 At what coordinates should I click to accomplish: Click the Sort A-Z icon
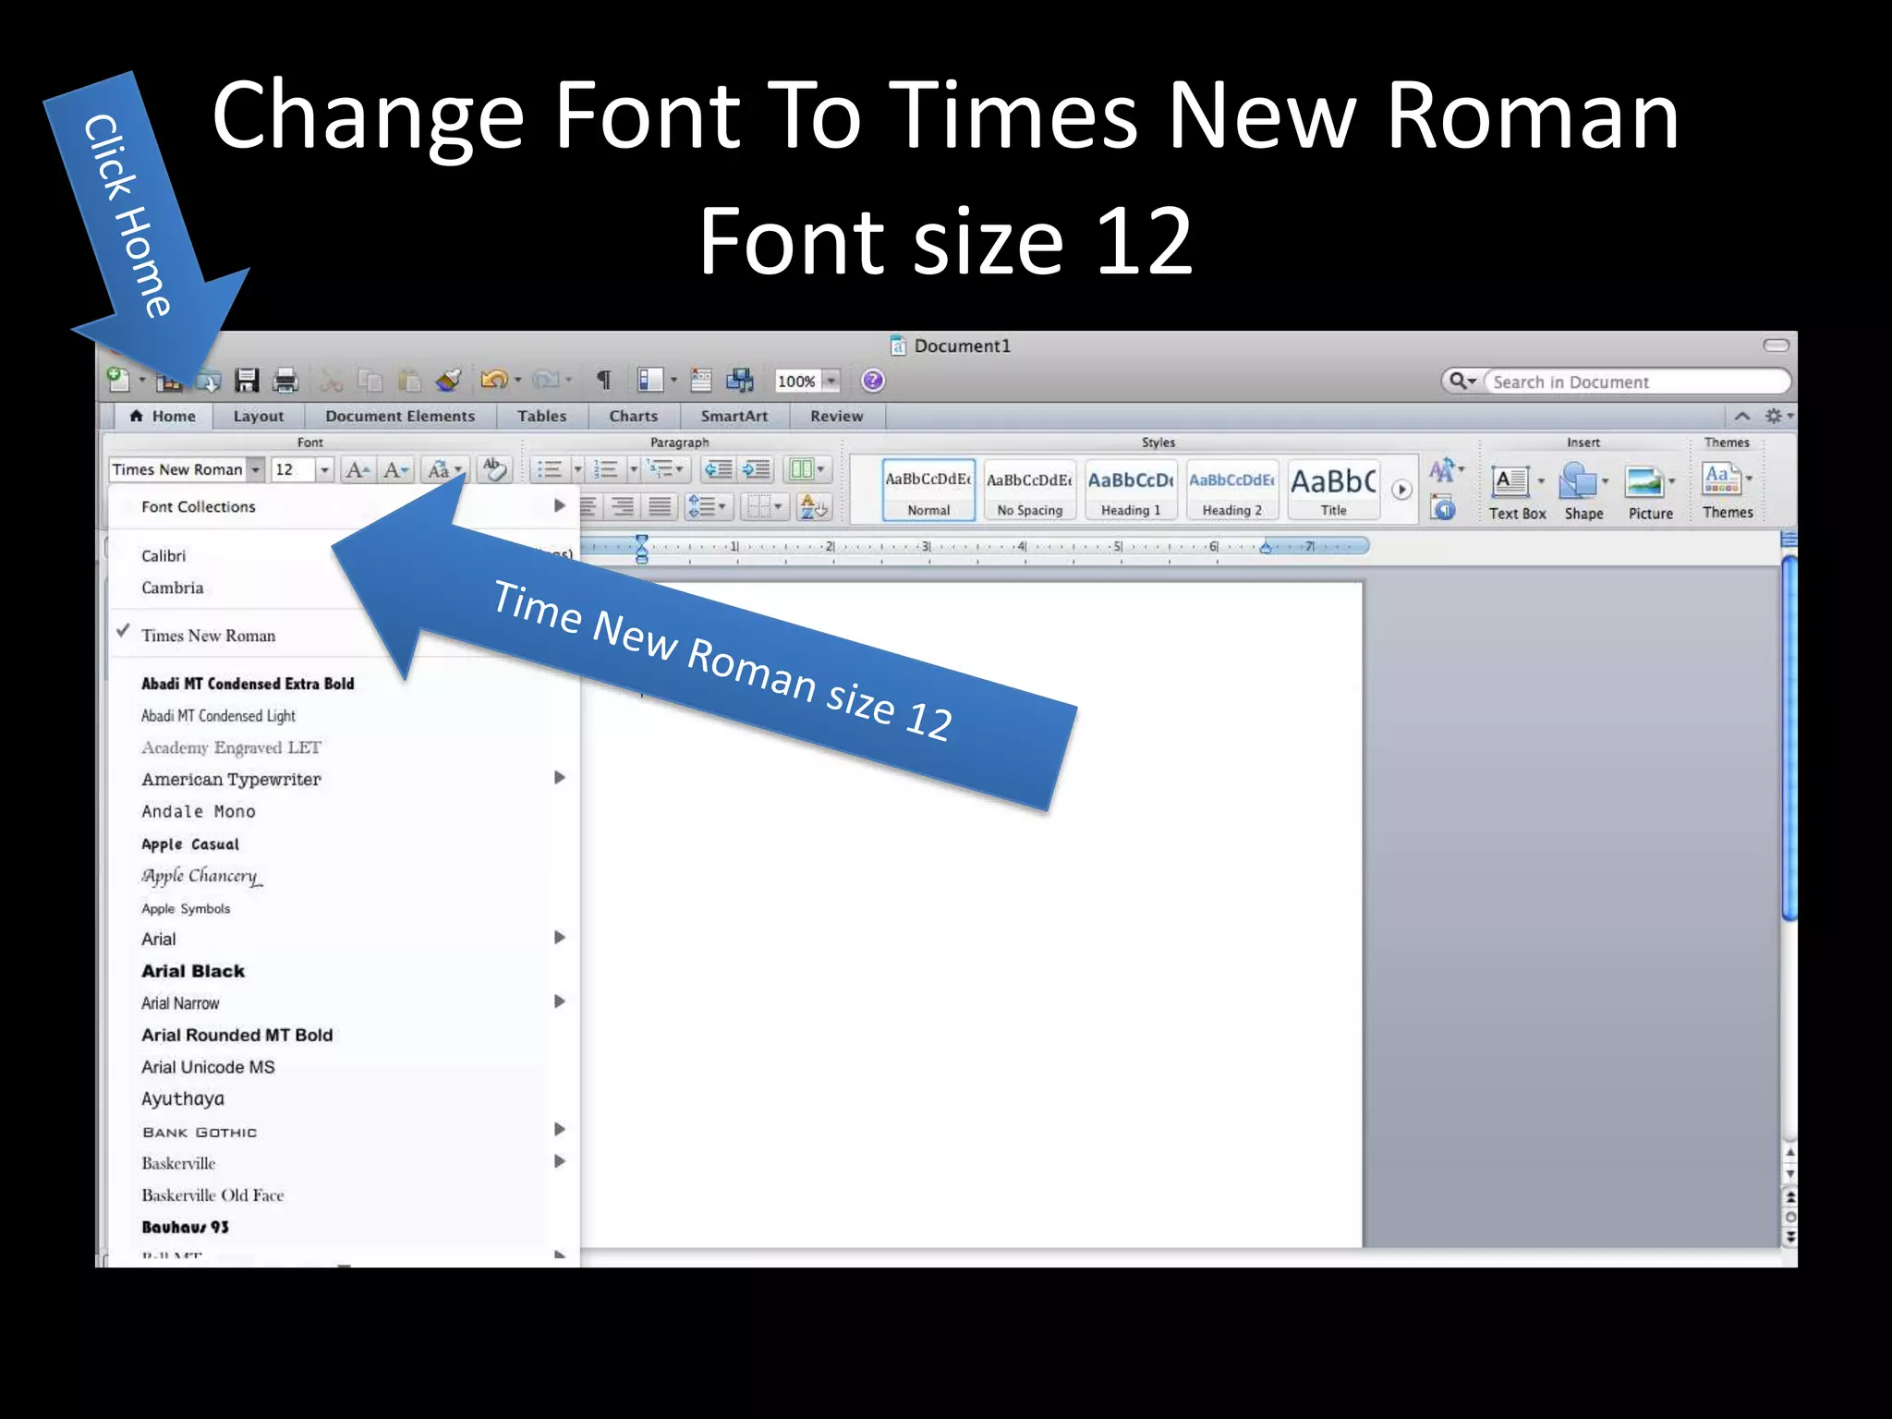814,506
